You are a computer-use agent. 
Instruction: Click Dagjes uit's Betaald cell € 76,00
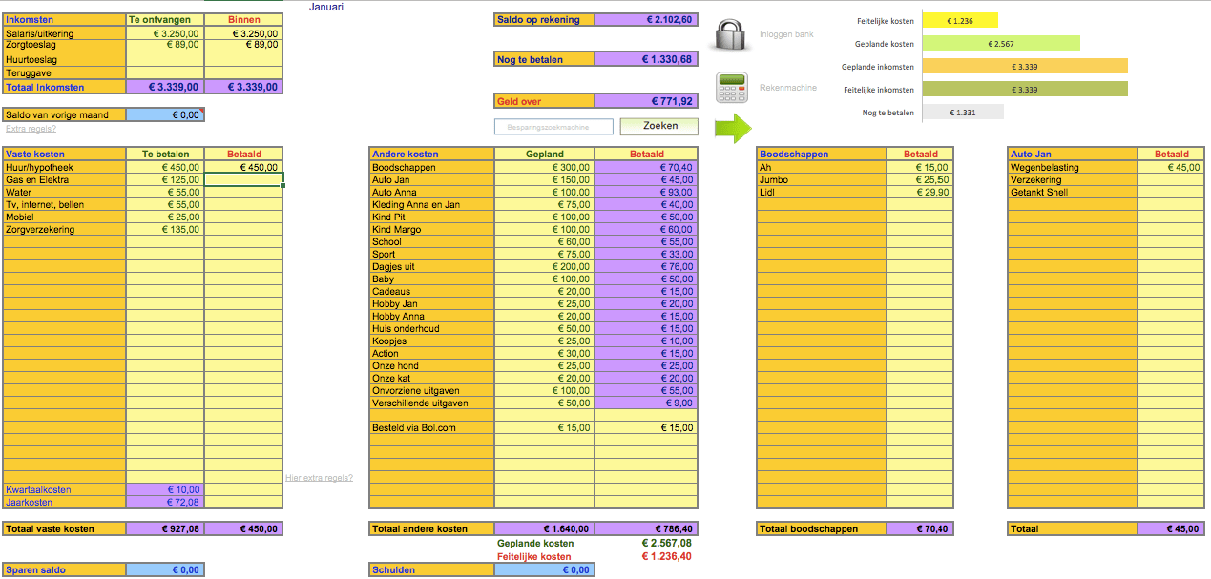(646, 267)
